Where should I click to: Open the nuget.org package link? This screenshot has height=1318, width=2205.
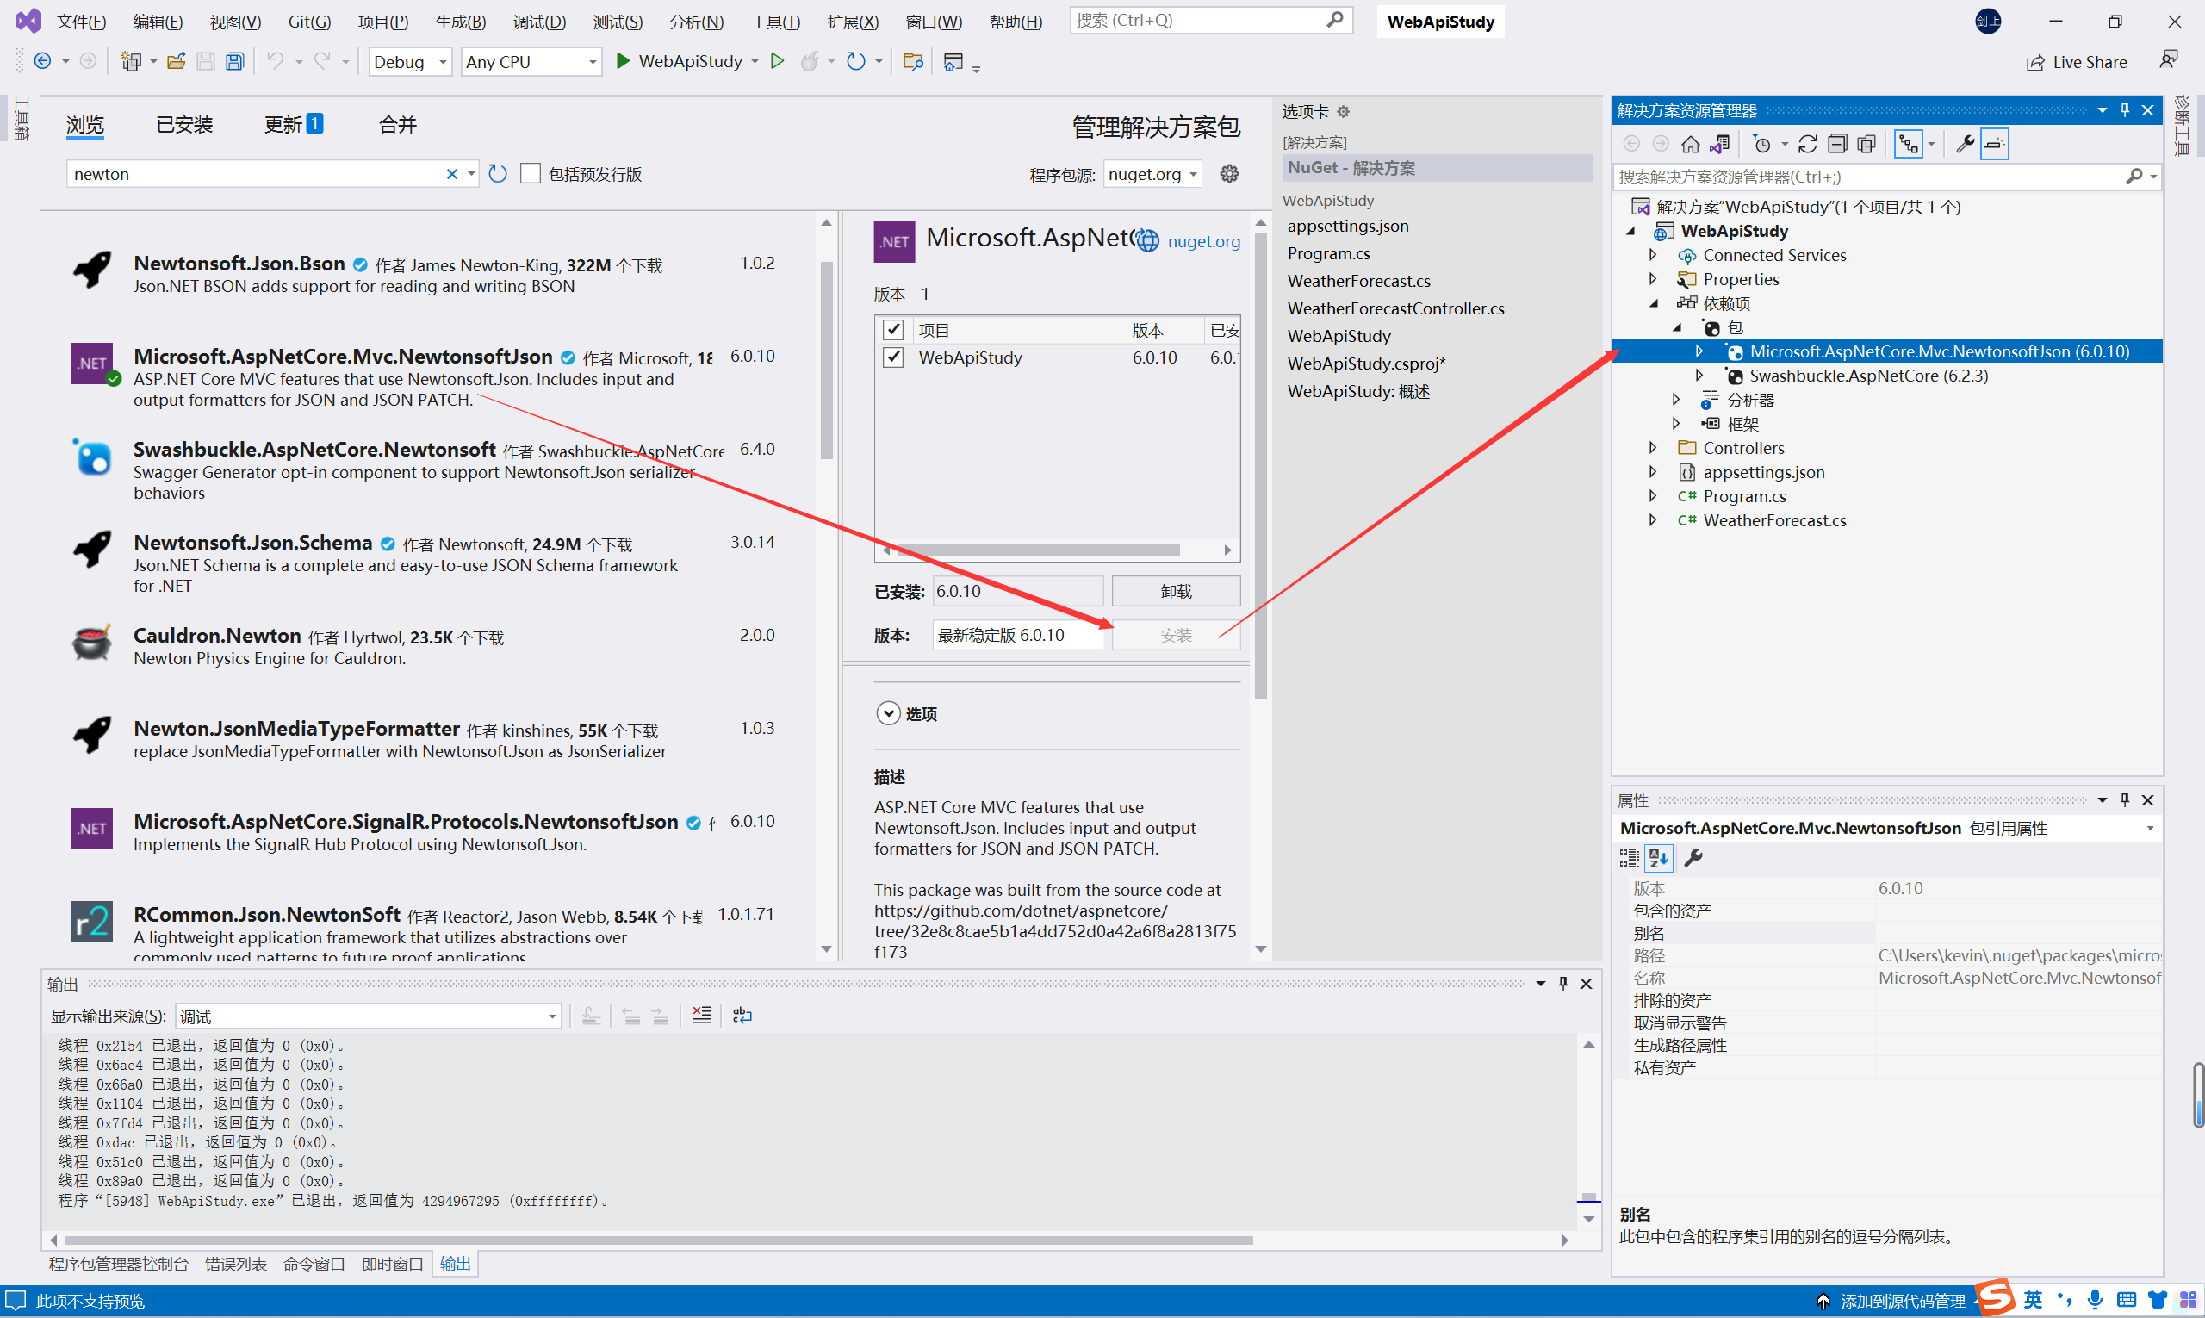(1202, 240)
